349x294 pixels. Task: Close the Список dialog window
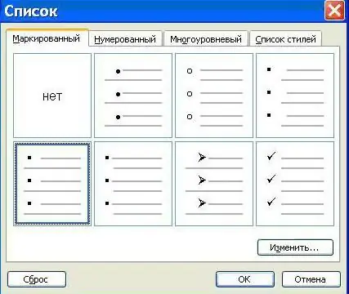334,11
